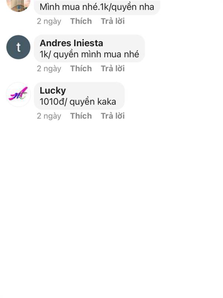Viewport: 223px width, 298px height.
Task: Reply to Andres Iniesta using Trả lời
Action: (x=113, y=69)
